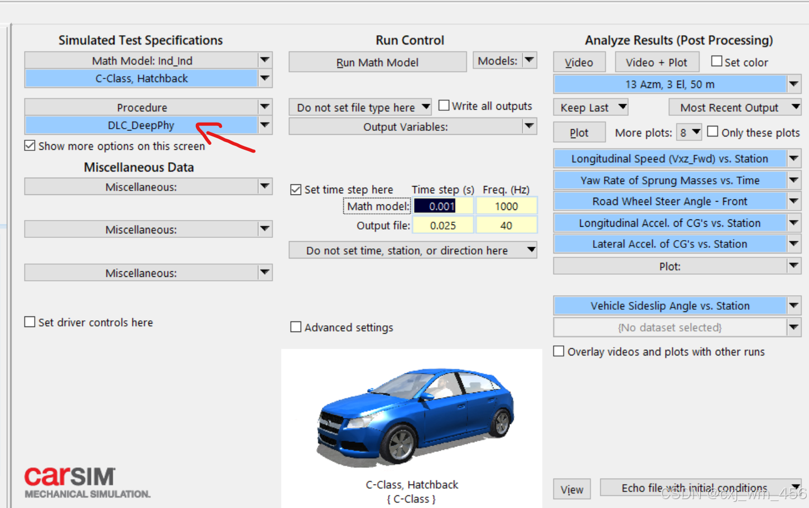Expand the C-Class, Hatchback vehicle dropdown arrow
This screenshot has width=809, height=508.
(x=265, y=79)
